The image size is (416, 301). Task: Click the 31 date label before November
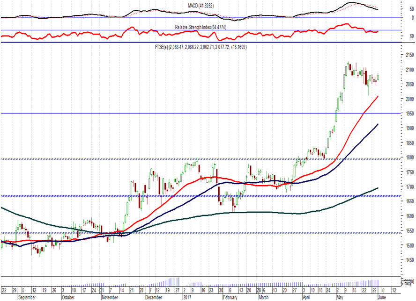pos(102,290)
